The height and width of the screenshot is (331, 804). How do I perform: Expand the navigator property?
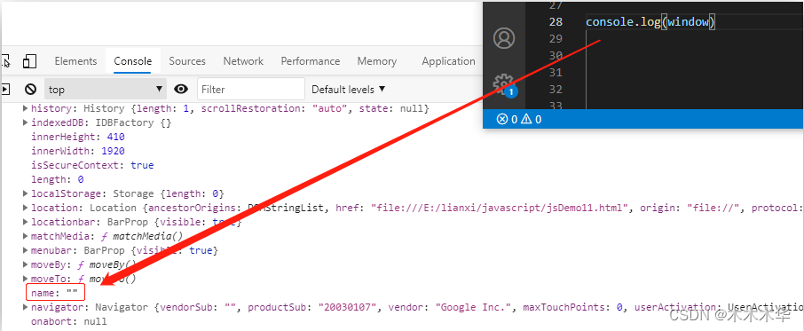coord(25,307)
